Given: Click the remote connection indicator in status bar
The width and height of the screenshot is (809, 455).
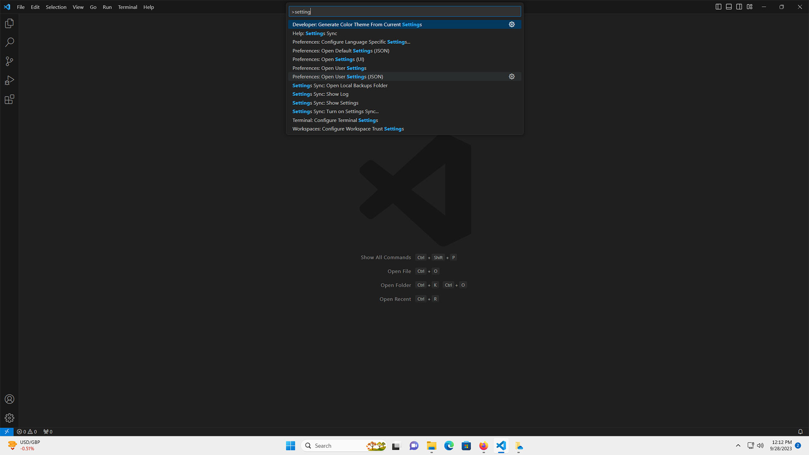Looking at the screenshot, I should (x=6, y=431).
